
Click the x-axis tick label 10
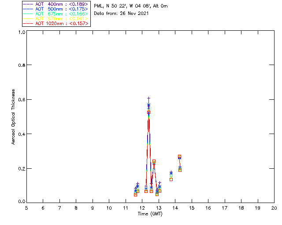(109, 208)
